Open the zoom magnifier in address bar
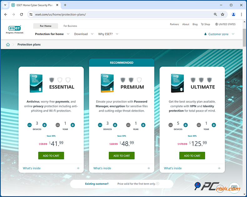Image resolution: width=247 pixels, height=197 pixels. (215, 14)
